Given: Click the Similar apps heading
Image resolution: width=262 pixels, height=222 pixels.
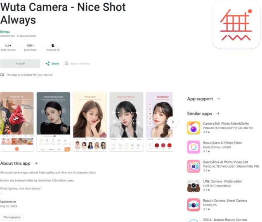Looking at the screenshot, I should click(x=200, y=113).
